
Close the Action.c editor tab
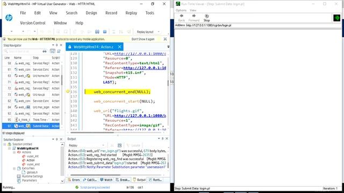click(119, 47)
